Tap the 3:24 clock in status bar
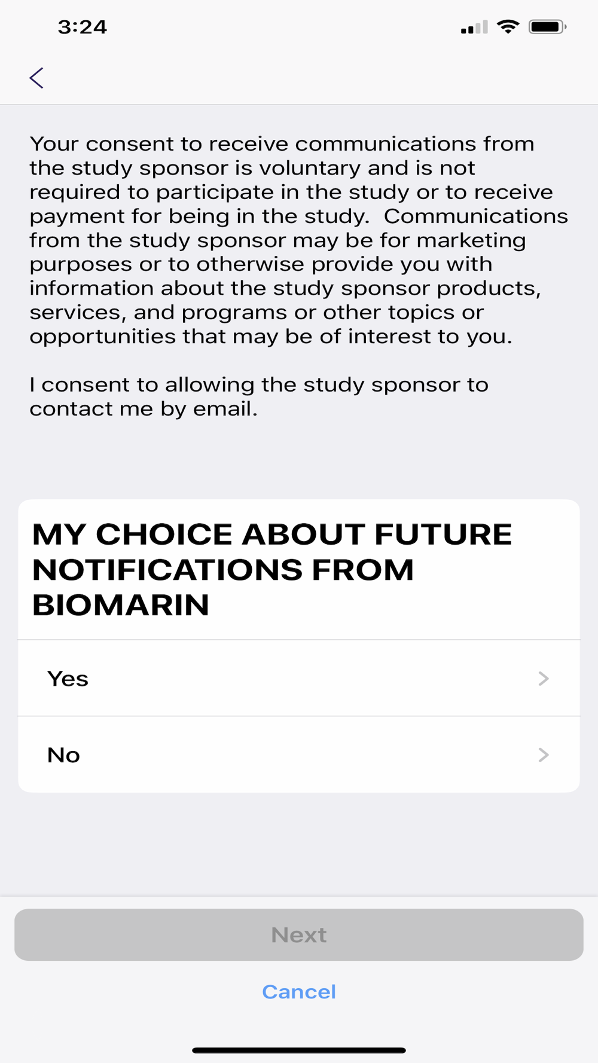 [82, 27]
